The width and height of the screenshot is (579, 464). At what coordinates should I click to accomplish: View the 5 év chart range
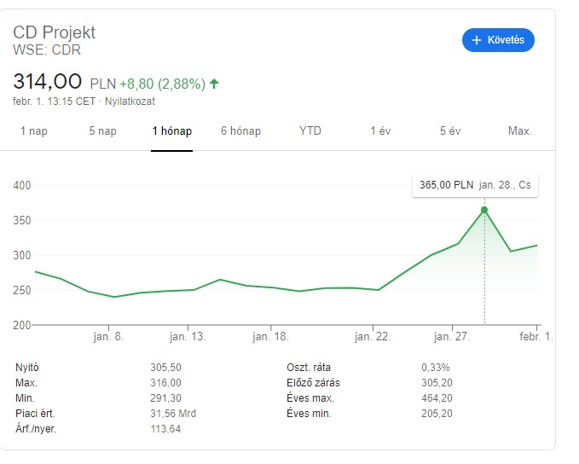[450, 130]
